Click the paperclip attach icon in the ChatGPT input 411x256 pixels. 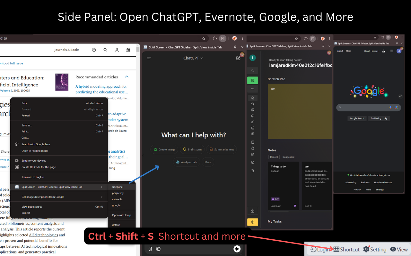pyautogui.click(x=150, y=249)
